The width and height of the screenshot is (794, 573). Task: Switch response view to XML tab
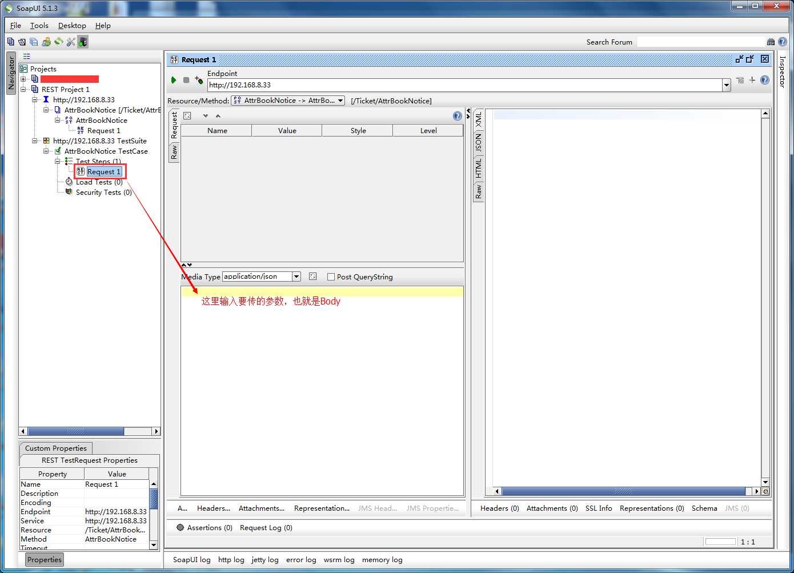pyautogui.click(x=479, y=119)
